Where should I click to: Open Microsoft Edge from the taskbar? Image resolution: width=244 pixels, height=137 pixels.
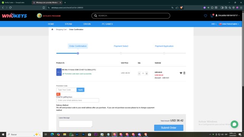tap(52, 134)
